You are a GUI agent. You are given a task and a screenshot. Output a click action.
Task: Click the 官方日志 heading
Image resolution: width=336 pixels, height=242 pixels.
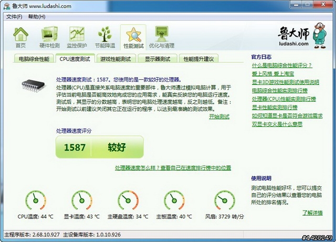click(261, 57)
